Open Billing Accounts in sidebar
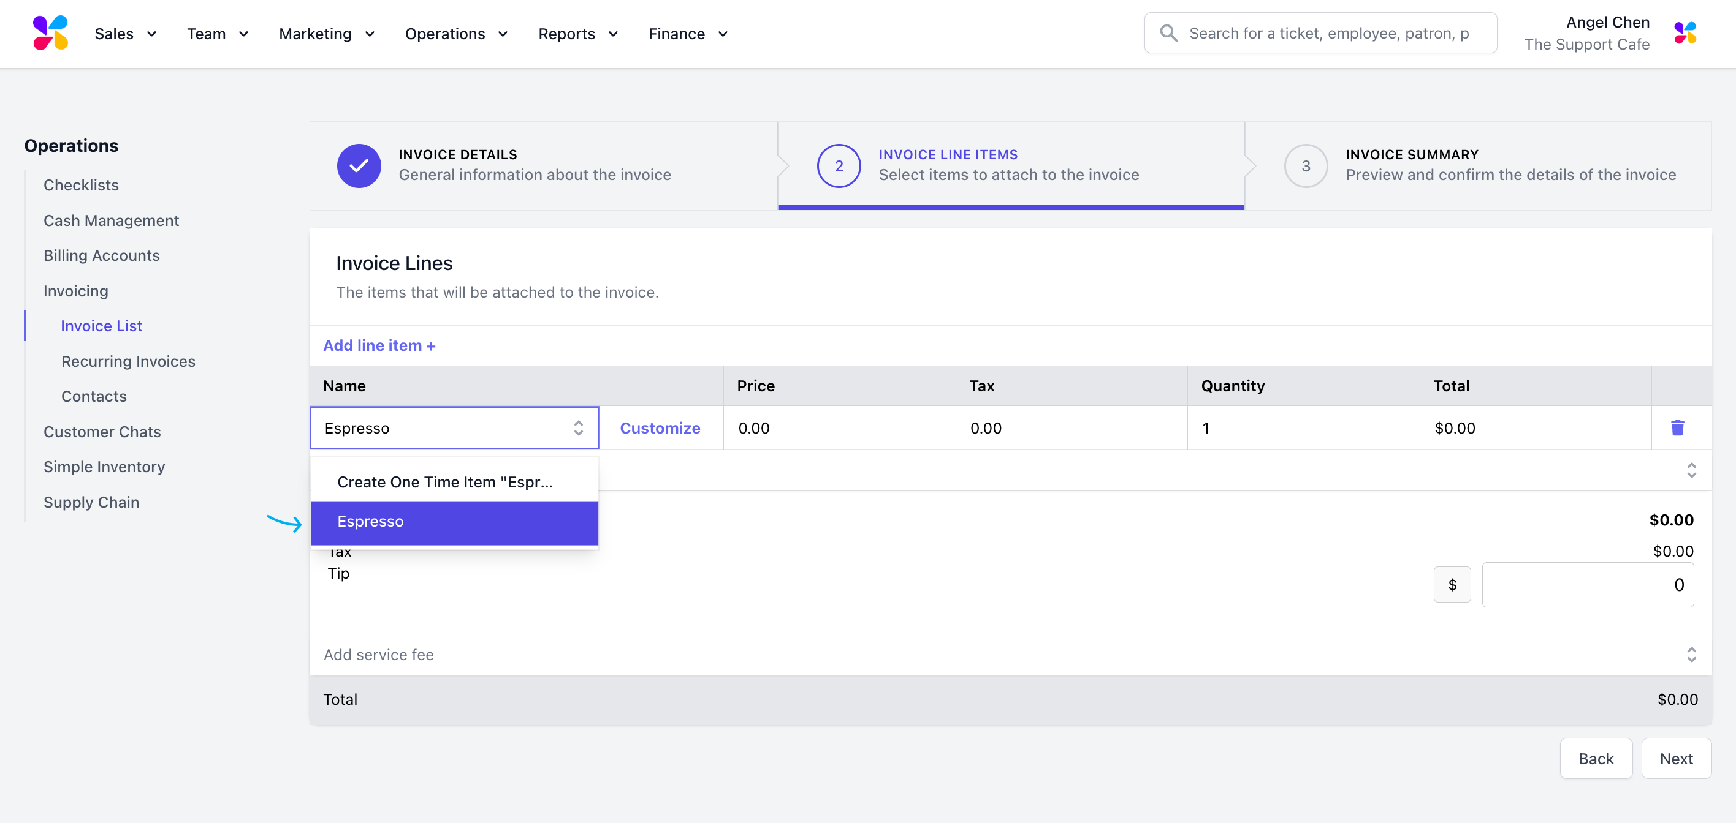This screenshot has width=1736, height=823. [x=102, y=255]
